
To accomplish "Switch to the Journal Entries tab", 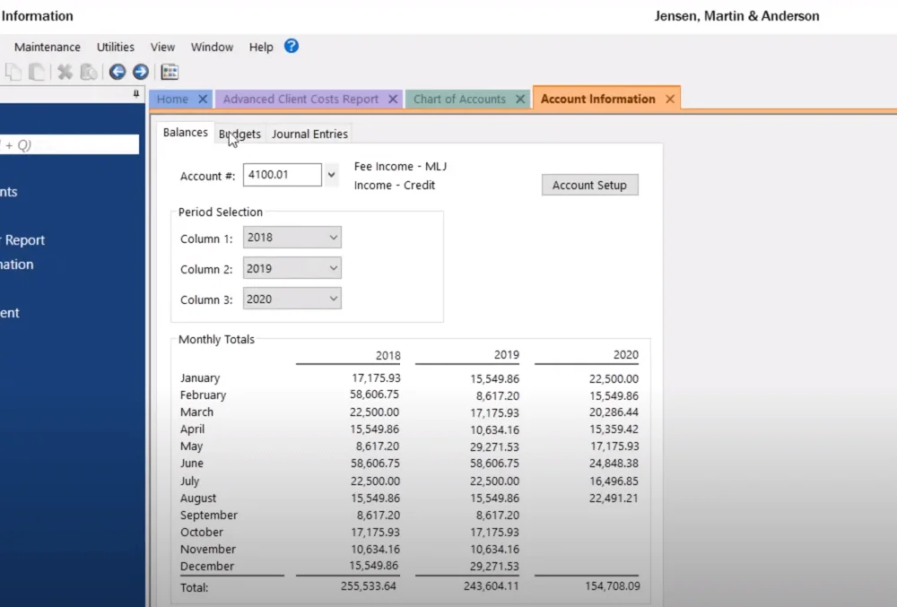I will pos(309,134).
